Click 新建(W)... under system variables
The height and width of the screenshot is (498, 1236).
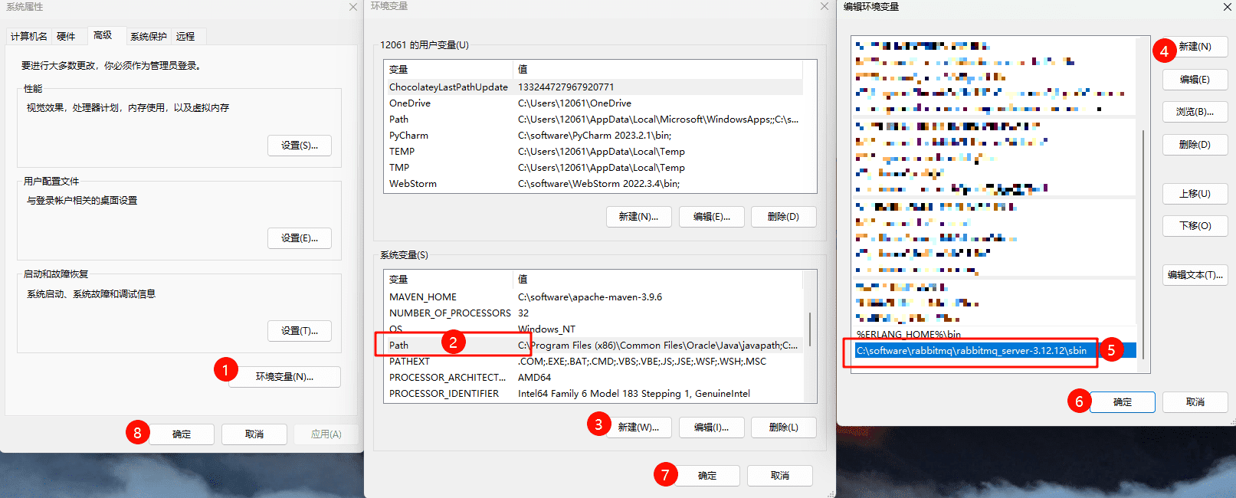(638, 428)
